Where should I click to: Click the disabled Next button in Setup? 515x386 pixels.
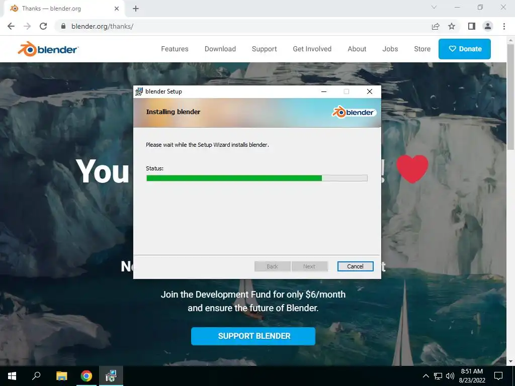tap(309, 266)
